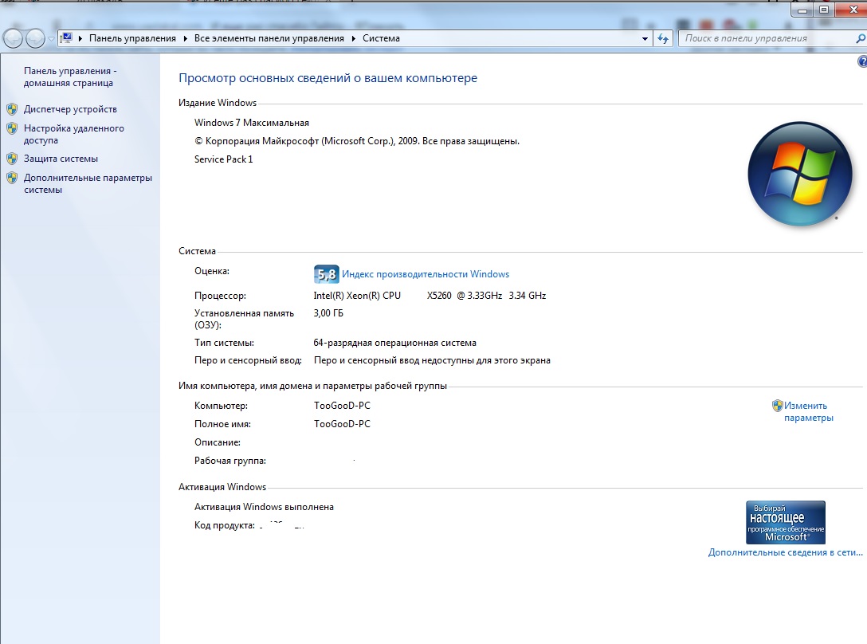Open Дополнительные параметры системы link
Viewport: 867px width, 644px height.
coord(88,183)
